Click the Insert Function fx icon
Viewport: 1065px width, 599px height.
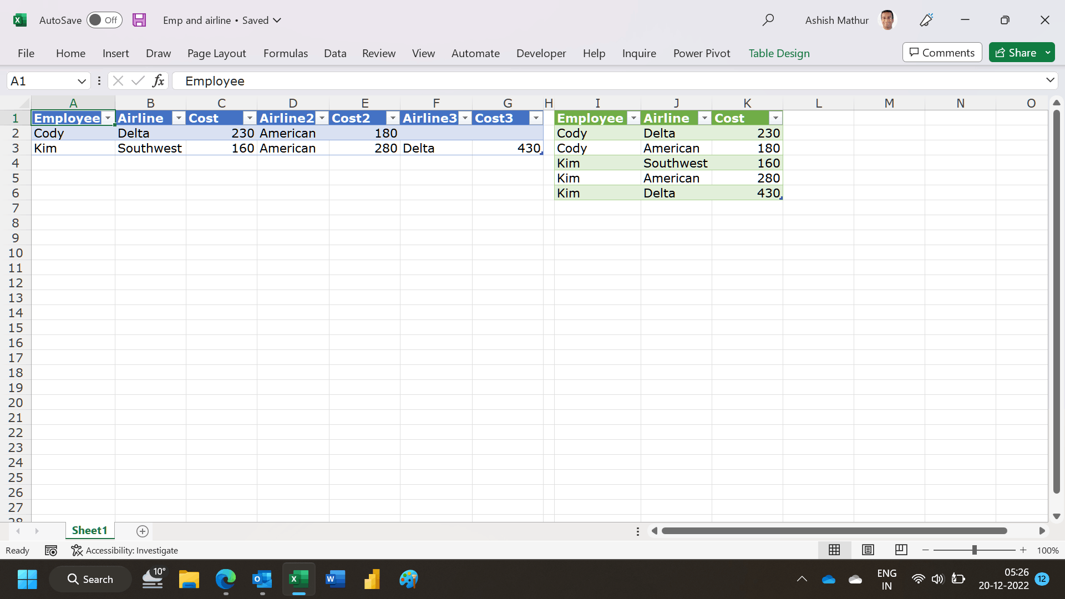click(x=159, y=81)
